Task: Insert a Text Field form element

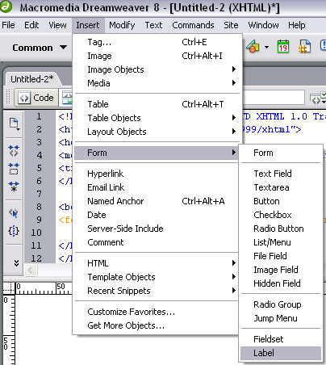Action: (x=281, y=174)
